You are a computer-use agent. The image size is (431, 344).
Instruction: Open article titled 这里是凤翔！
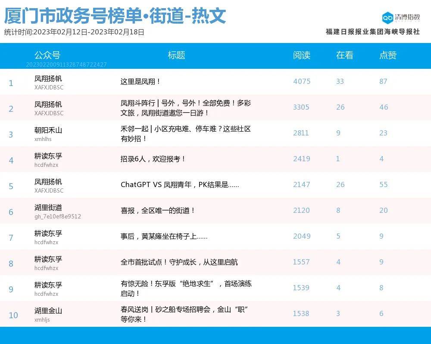coord(141,81)
